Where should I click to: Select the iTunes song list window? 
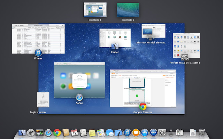pyautogui.click(x=38, y=39)
